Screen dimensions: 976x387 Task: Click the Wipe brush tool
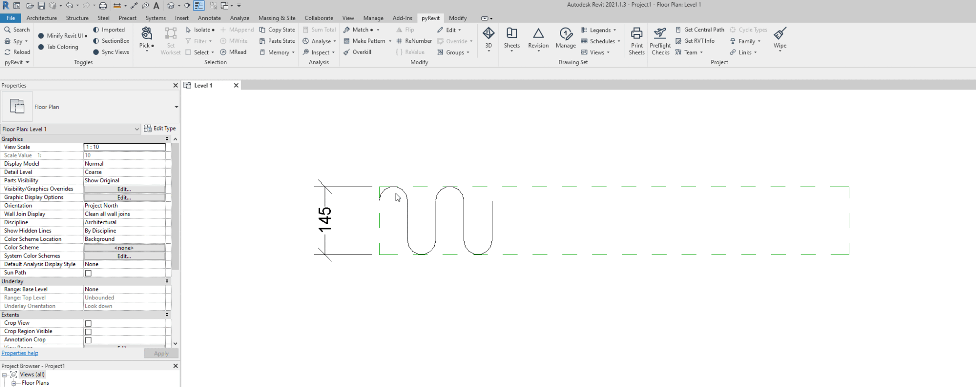[x=780, y=39]
